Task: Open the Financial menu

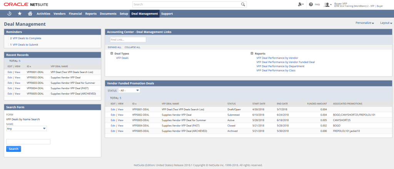Action: 75,13
